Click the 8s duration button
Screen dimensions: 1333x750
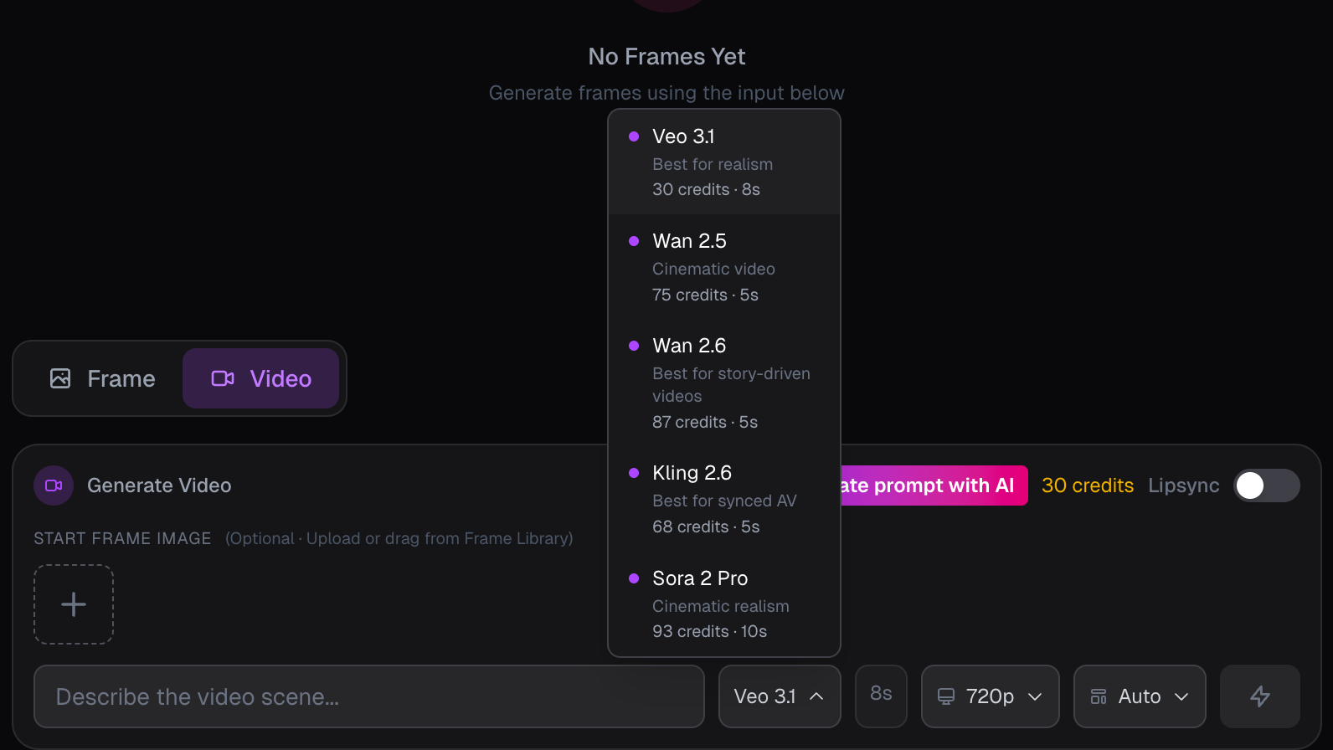[x=881, y=695]
